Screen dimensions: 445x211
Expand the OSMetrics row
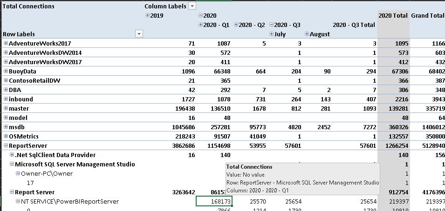[x=6, y=136]
